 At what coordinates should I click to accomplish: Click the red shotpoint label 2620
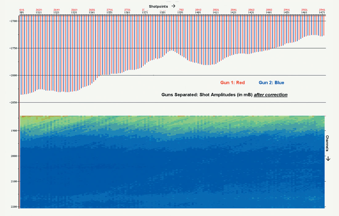coord(39,10)
